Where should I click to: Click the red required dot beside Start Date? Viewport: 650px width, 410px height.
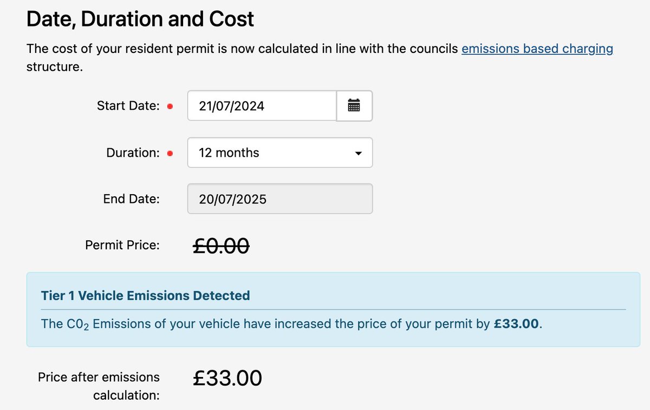pyautogui.click(x=170, y=107)
